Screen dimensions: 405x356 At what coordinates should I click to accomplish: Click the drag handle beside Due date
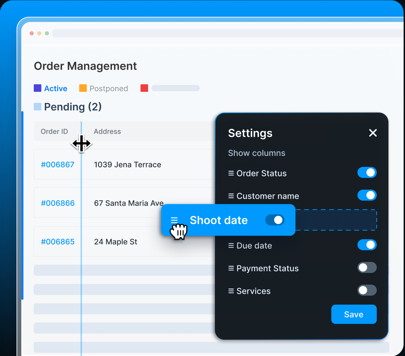(x=231, y=245)
